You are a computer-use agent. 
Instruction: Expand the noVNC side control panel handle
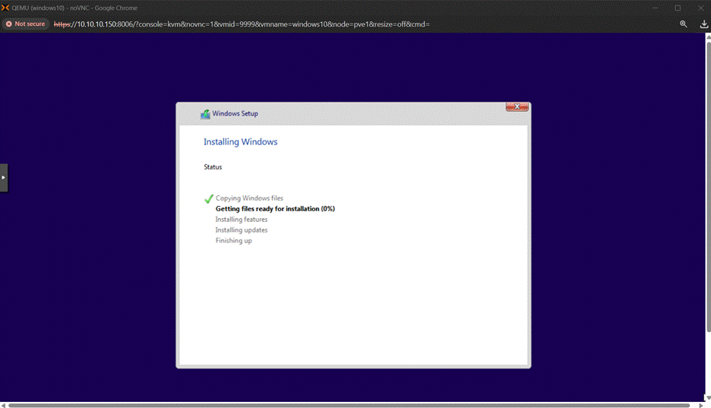pos(4,177)
